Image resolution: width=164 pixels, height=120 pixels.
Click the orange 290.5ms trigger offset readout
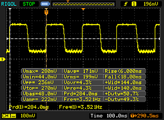[145, 116]
